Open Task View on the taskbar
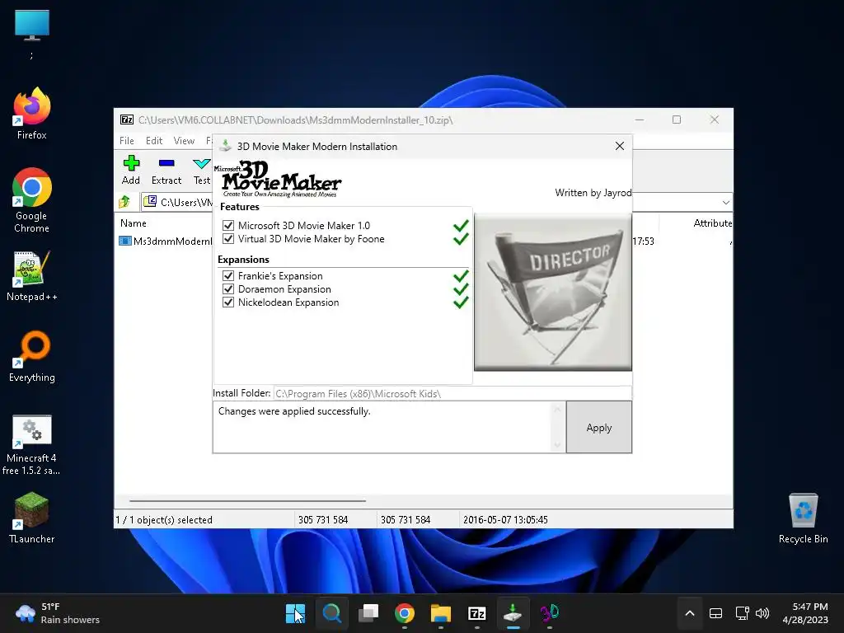 click(368, 613)
